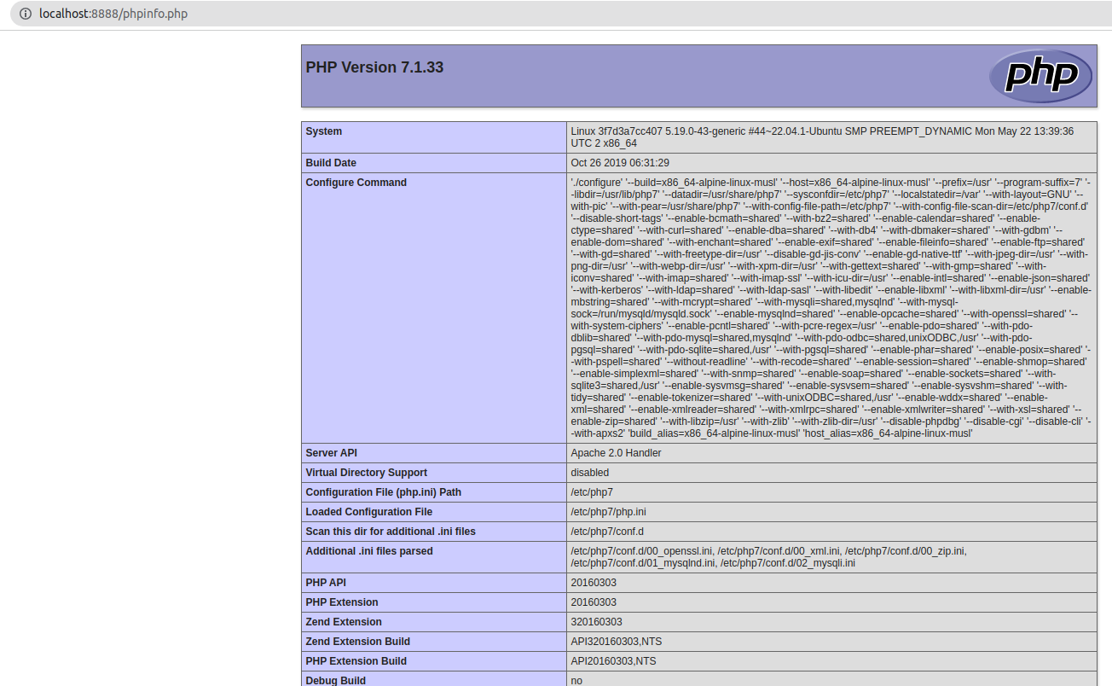Click the Configure Command label
Screen dimensions: 1112x686
(x=356, y=183)
